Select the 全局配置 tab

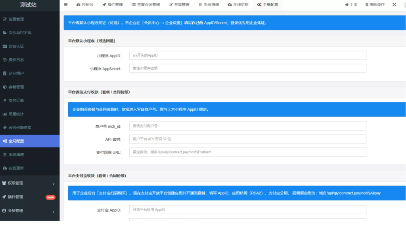coord(268,5)
